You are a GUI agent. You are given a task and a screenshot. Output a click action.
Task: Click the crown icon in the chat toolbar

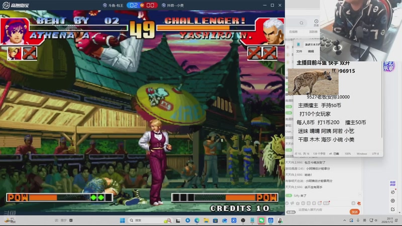point(297,203)
